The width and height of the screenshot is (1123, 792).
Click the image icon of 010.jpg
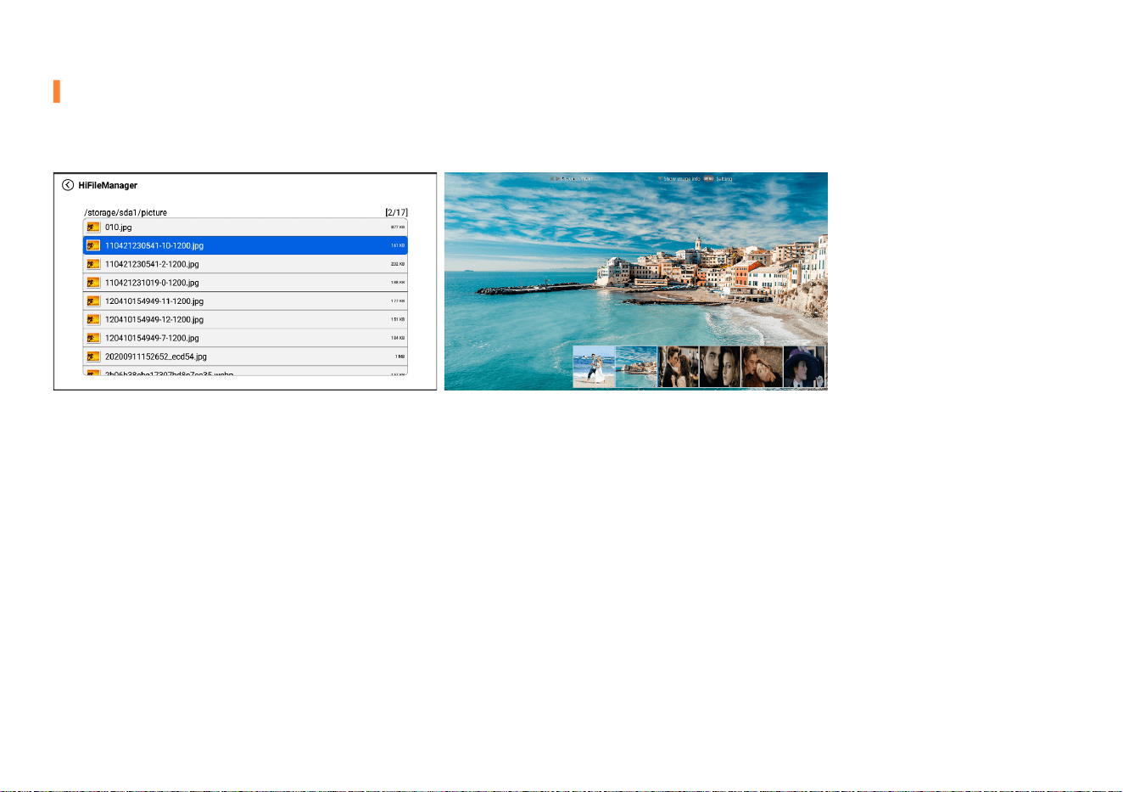coord(93,227)
